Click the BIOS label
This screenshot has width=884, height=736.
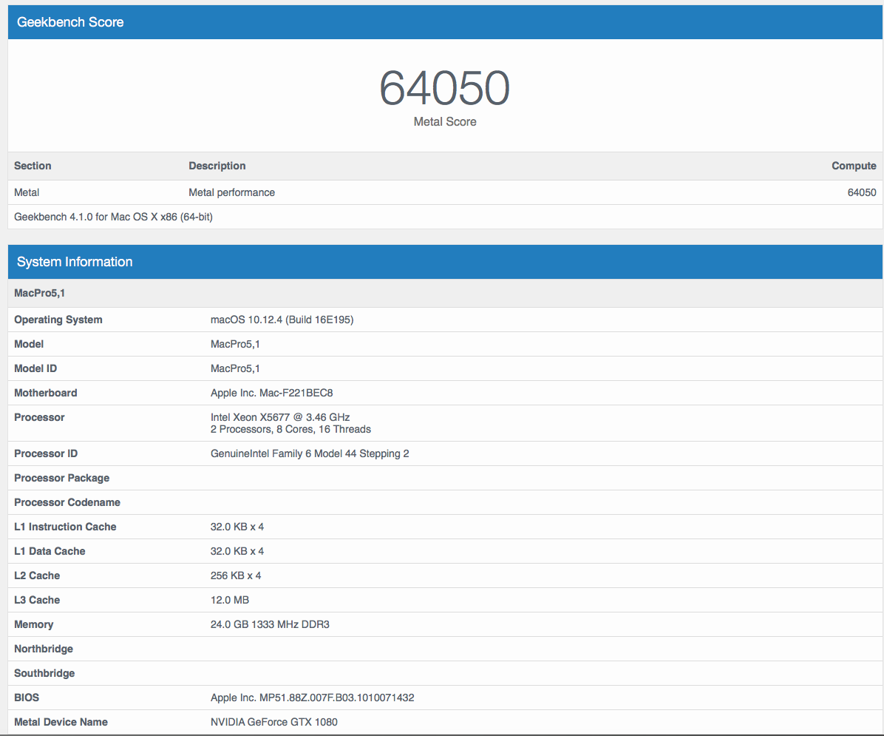[27, 698]
